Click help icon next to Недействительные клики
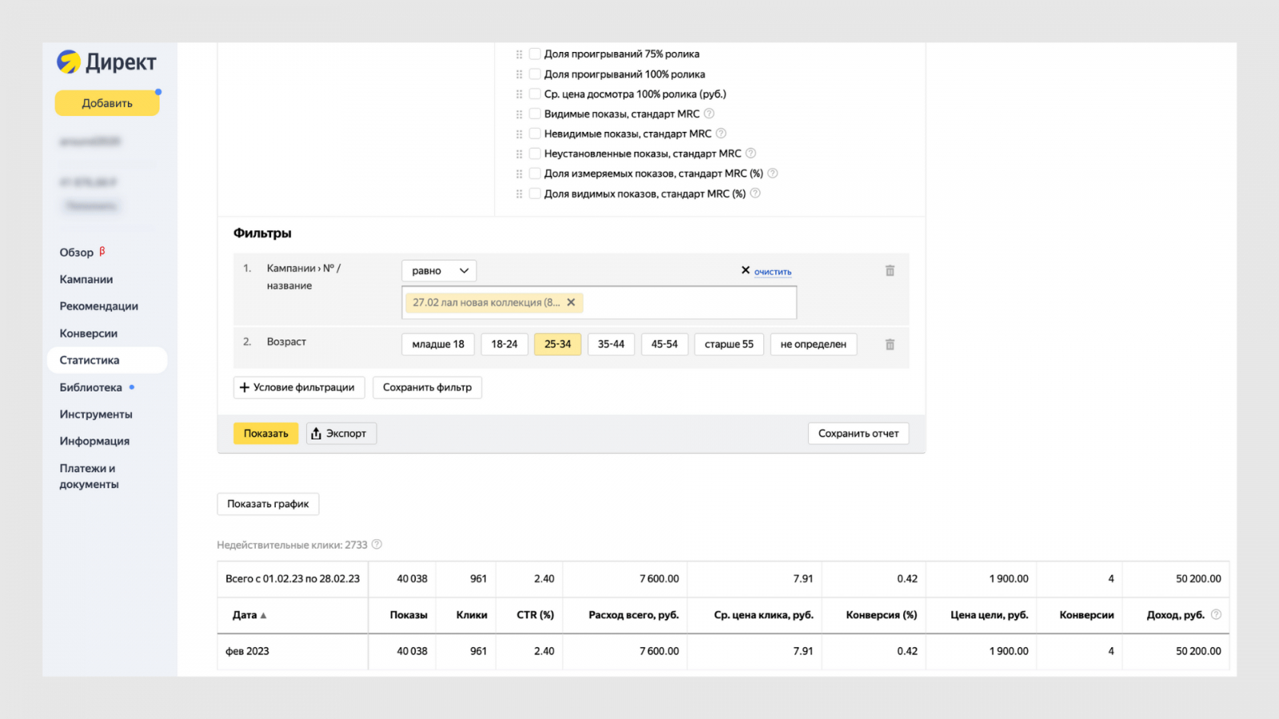This screenshot has width=1279, height=719. [x=377, y=545]
